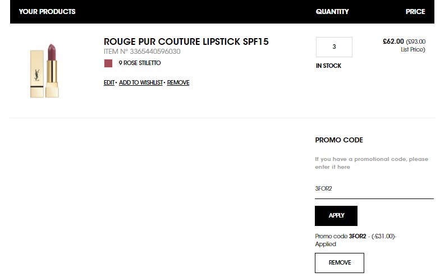Click the 9 Rose Stiletto shade label
This screenshot has height=277, width=440.
pos(139,63)
